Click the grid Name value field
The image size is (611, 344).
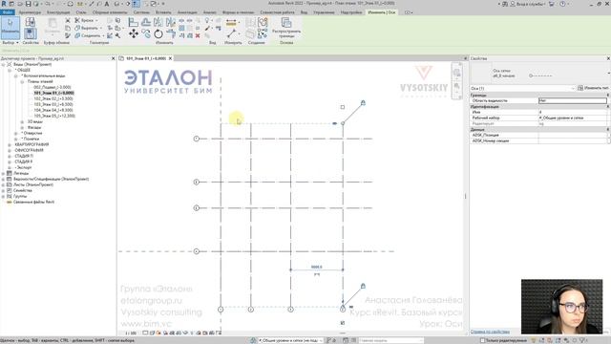(x=572, y=112)
